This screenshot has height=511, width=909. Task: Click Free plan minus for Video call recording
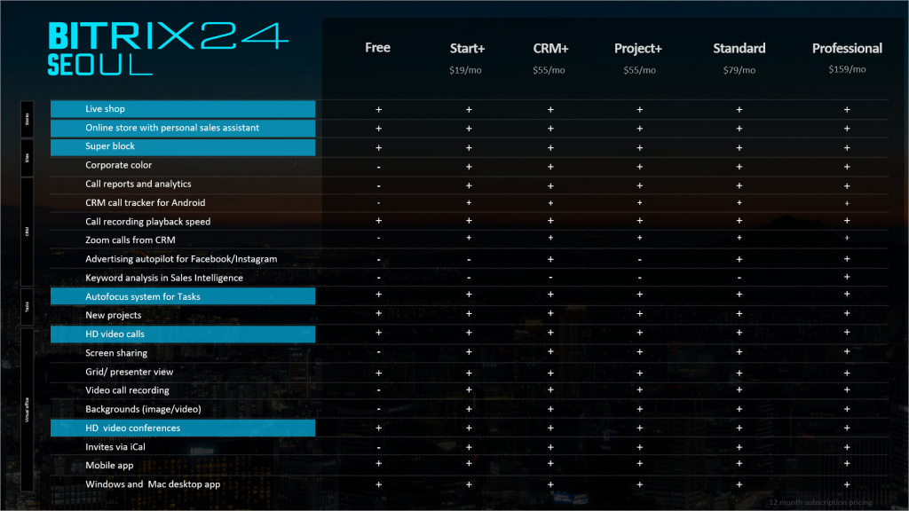pos(378,390)
